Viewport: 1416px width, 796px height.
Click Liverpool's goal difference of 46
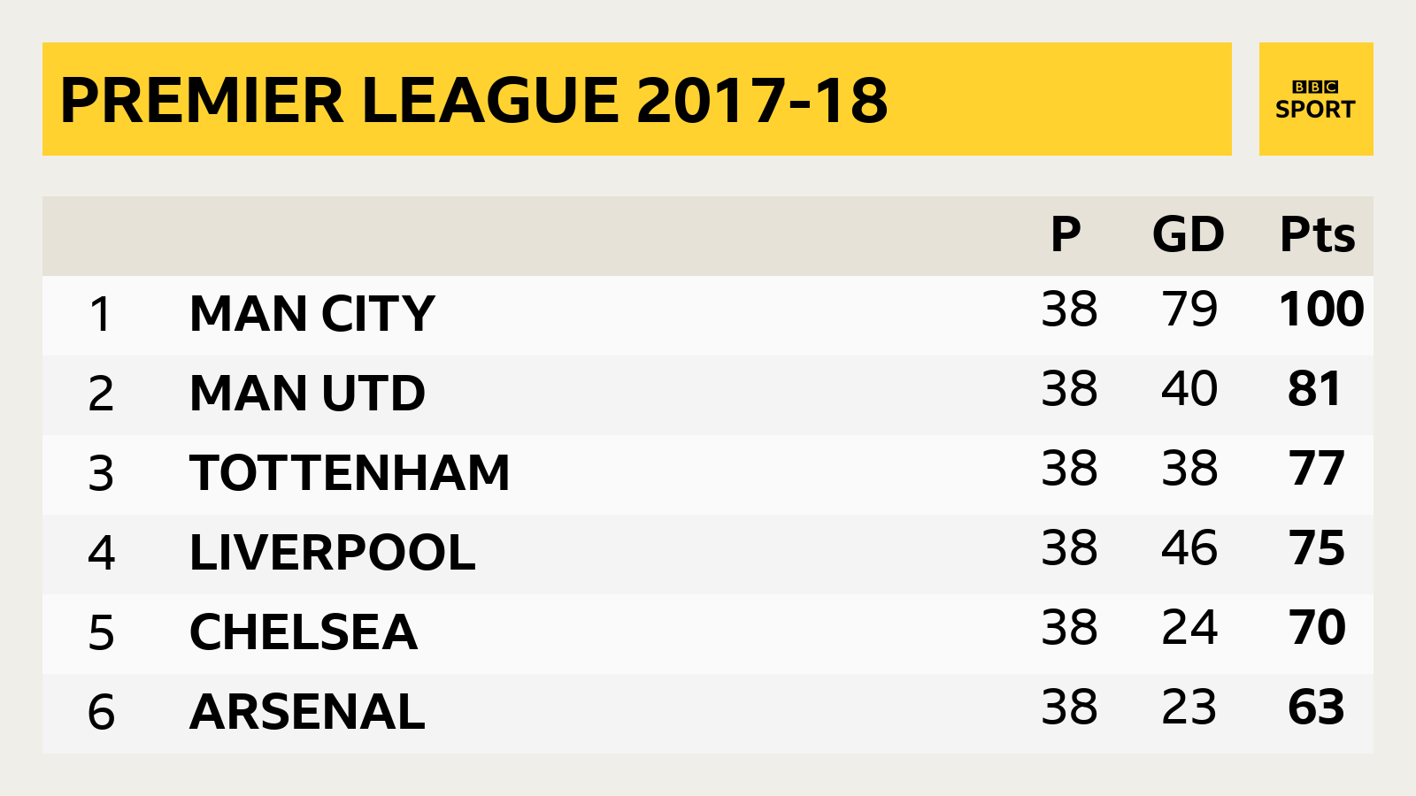click(1189, 548)
